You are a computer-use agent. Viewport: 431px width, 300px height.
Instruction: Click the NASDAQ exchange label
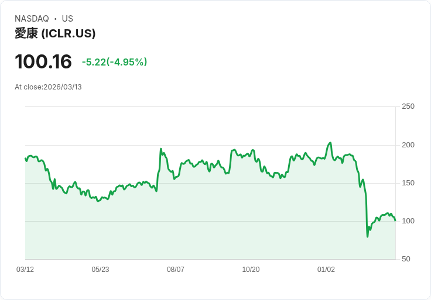tap(32, 19)
